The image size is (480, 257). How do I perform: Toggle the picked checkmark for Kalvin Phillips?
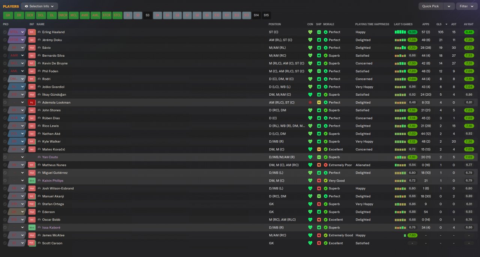point(5,180)
